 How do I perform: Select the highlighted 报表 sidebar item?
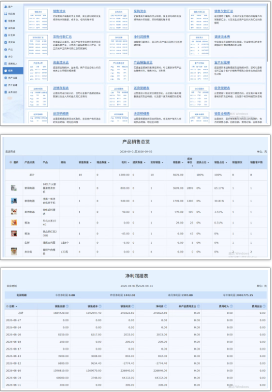[x=13, y=71]
